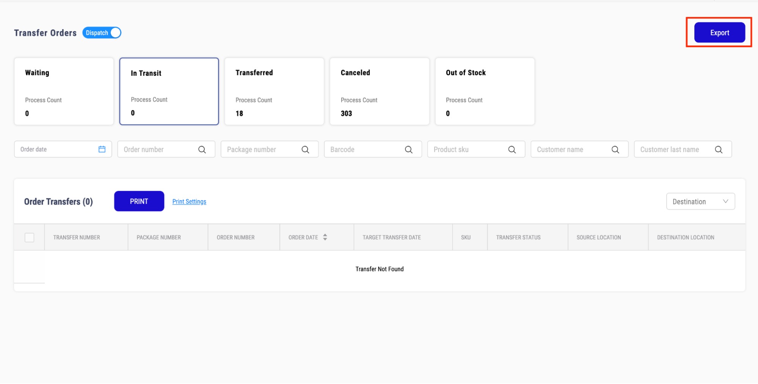Viewport: 758px width, 384px height.
Task: Click the Product sku search icon
Action: [512, 150]
